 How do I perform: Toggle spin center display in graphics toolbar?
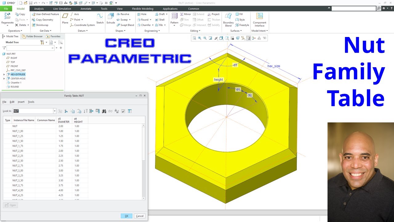click(x=254, y=38)
